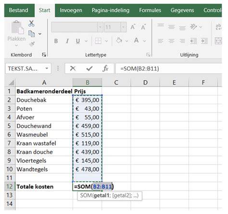The image size is (228, 214).
Task: Decrease font size with small A icon
Action: pos(143,27)
